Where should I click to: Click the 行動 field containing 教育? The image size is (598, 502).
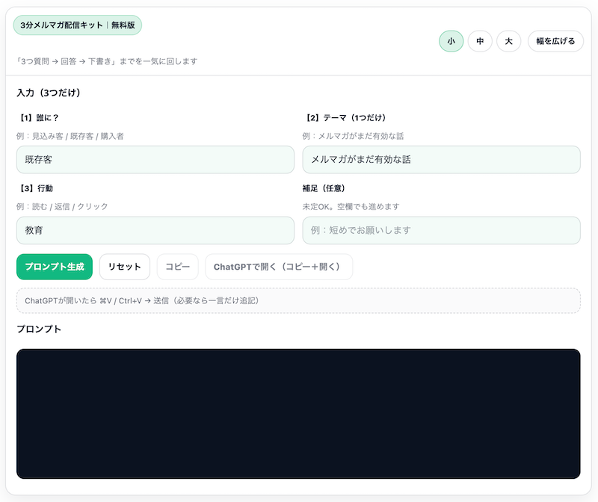[155, 230]
